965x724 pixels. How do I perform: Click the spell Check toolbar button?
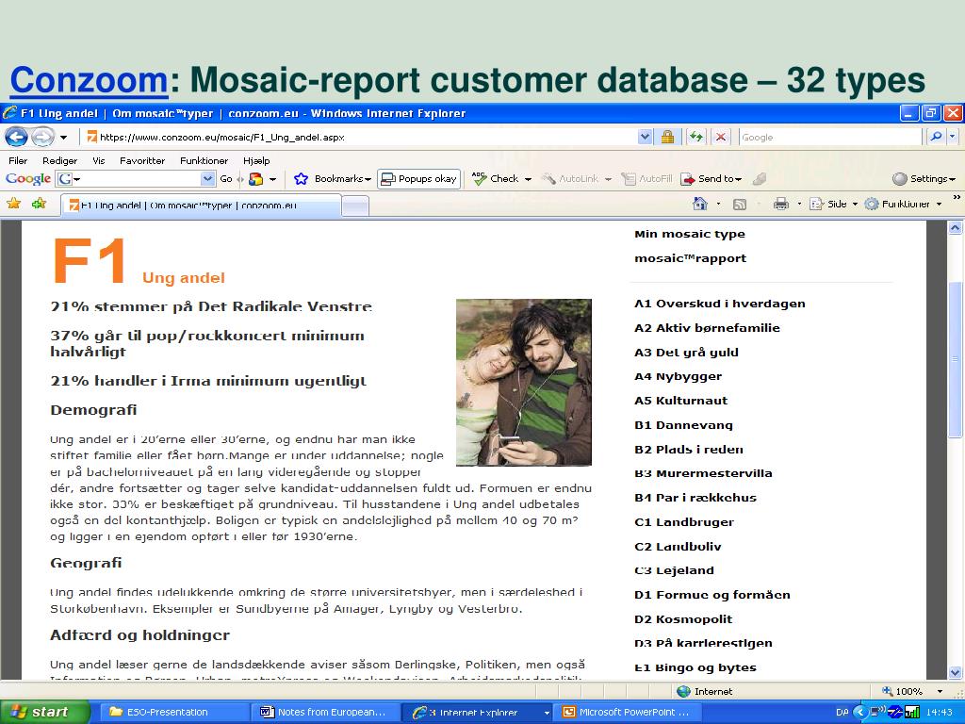click(501, 178)
